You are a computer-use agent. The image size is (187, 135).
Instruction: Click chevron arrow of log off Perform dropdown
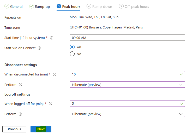click(181, 114)
